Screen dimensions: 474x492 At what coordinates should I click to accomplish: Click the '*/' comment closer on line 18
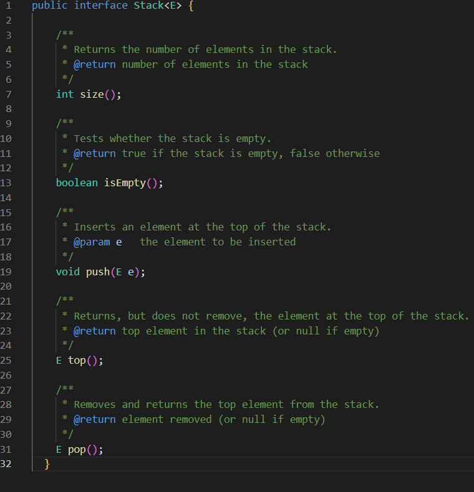(67, 257)
